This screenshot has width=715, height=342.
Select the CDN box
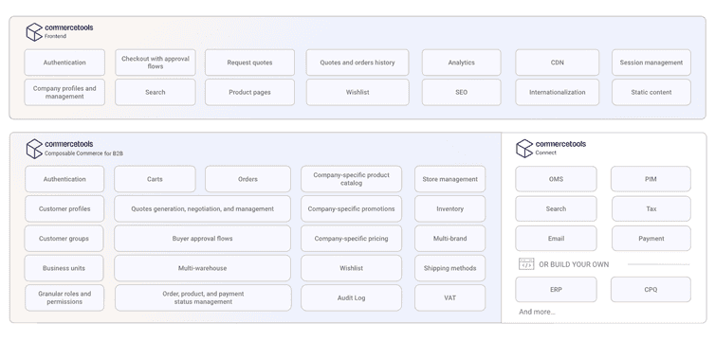tap(558, 63)
